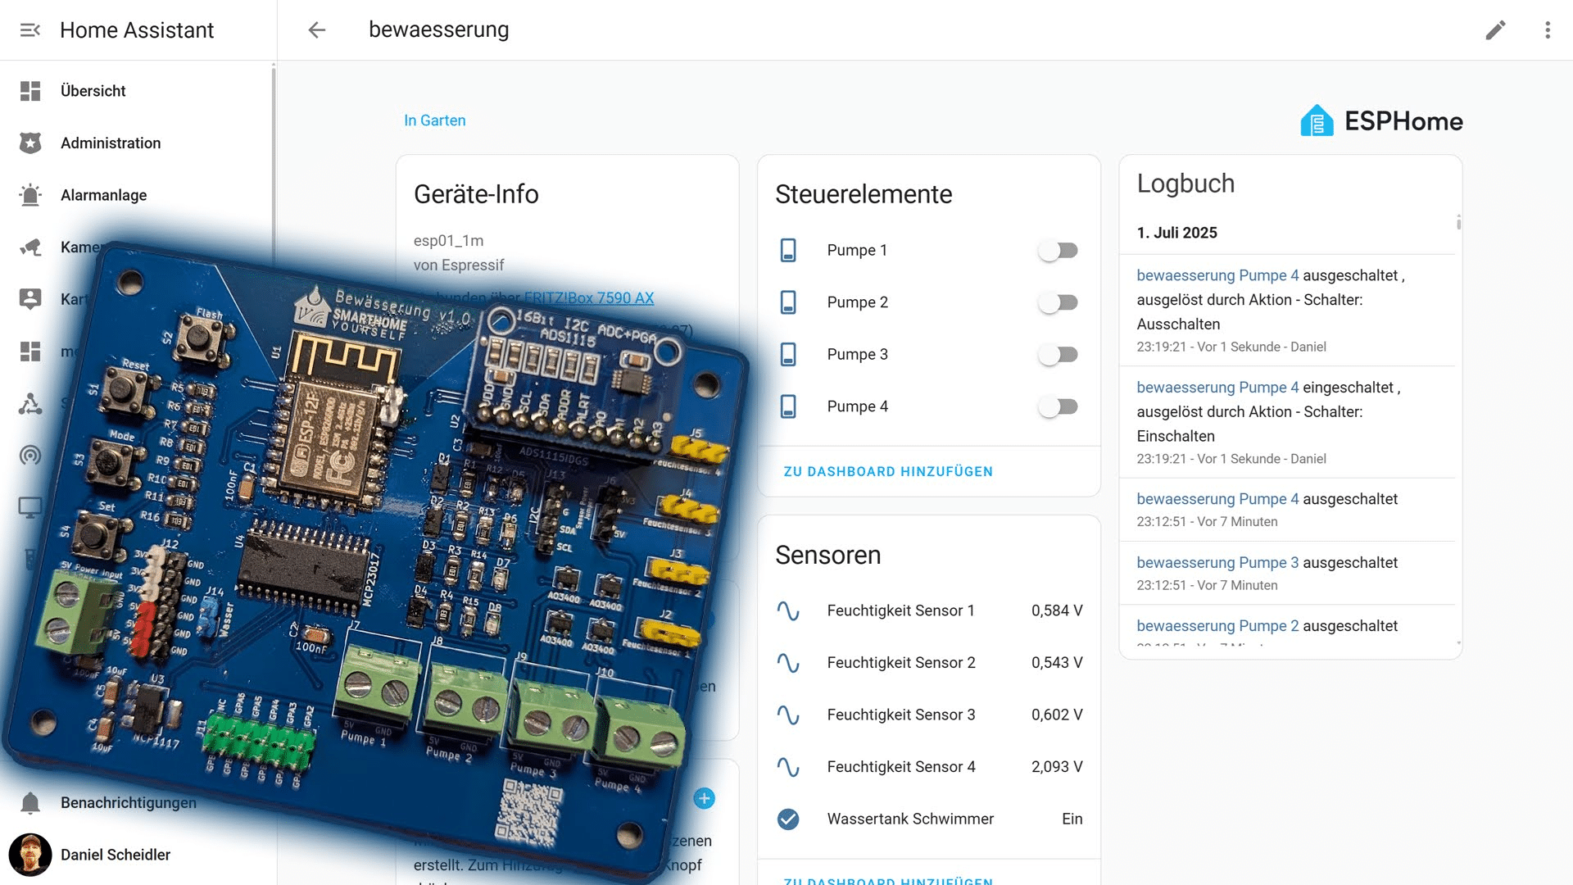Click the Pumpe 1 device icon
The width and height of the screenshot is (1573, 885).
788,250
